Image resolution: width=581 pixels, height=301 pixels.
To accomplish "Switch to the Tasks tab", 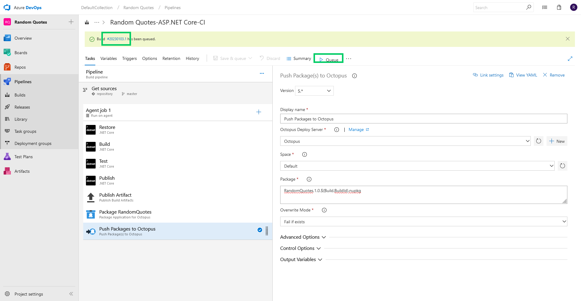I will click(90, 59).
